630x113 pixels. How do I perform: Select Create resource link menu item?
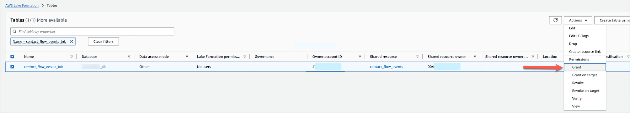585,52
